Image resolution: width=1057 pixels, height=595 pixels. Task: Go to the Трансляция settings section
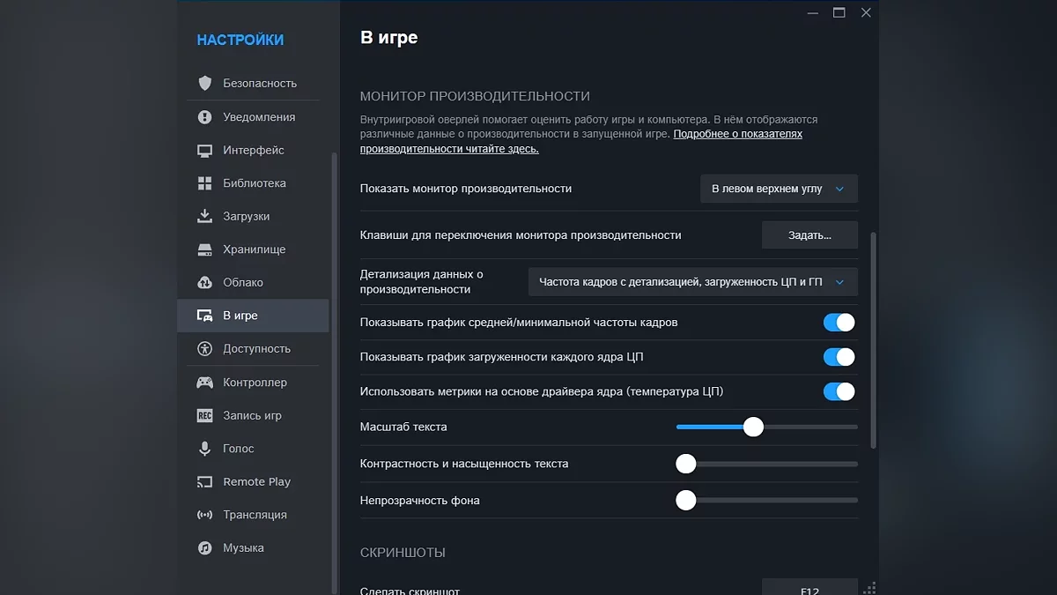(x=255, y=515)
